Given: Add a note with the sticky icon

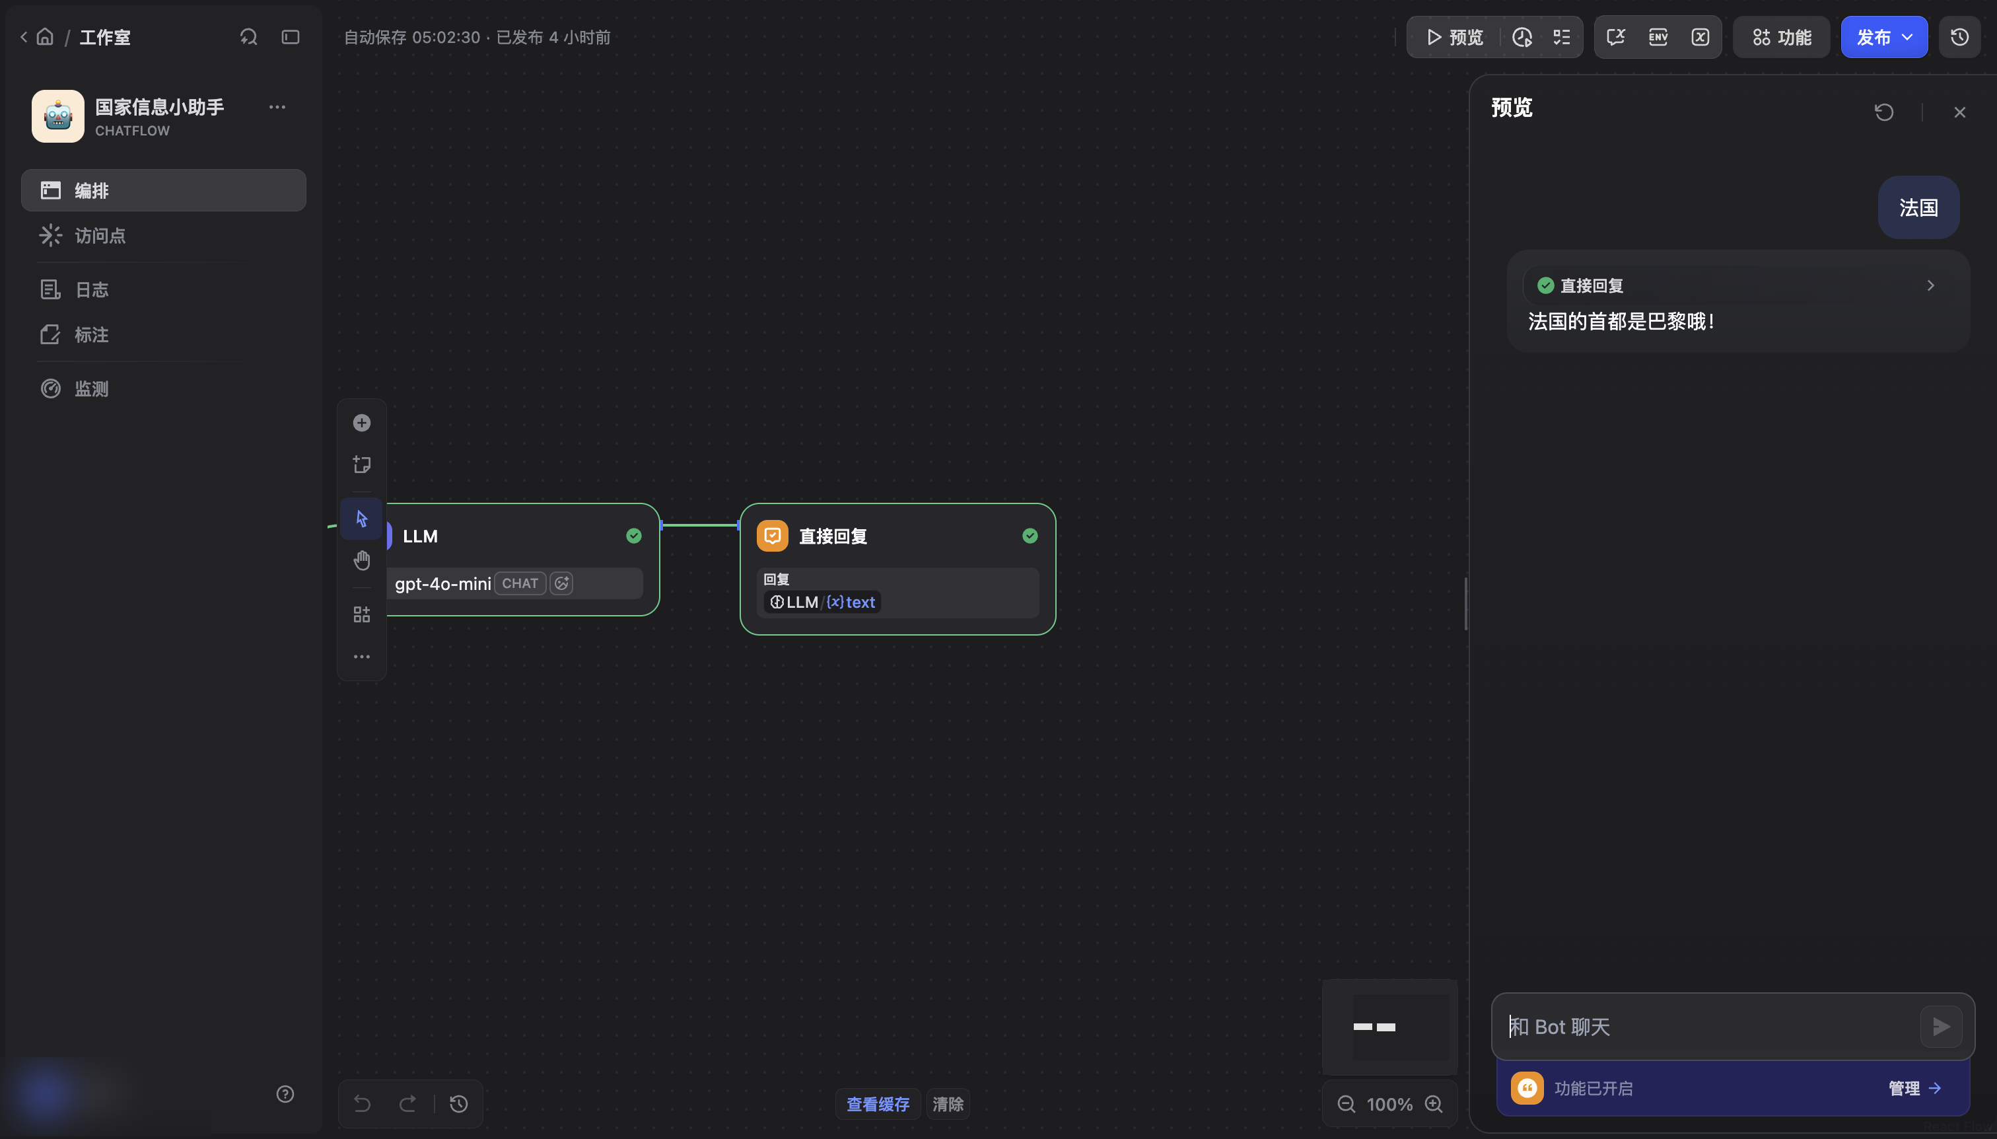Looking at the screenshot, I should pyautogui.click(x=361, y=464).
